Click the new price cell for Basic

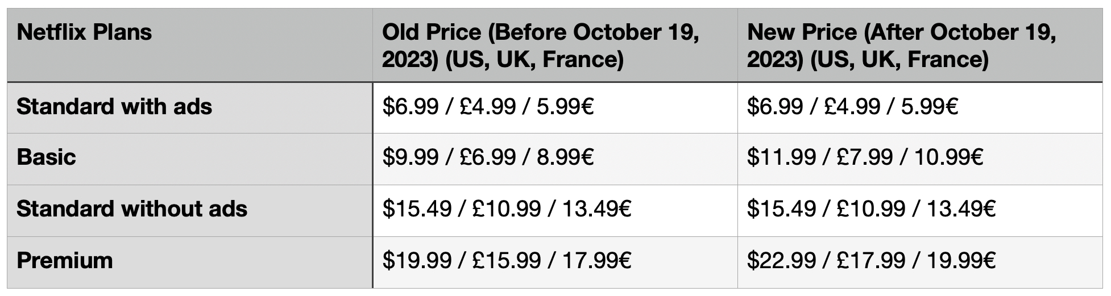[x=865, y=157]
